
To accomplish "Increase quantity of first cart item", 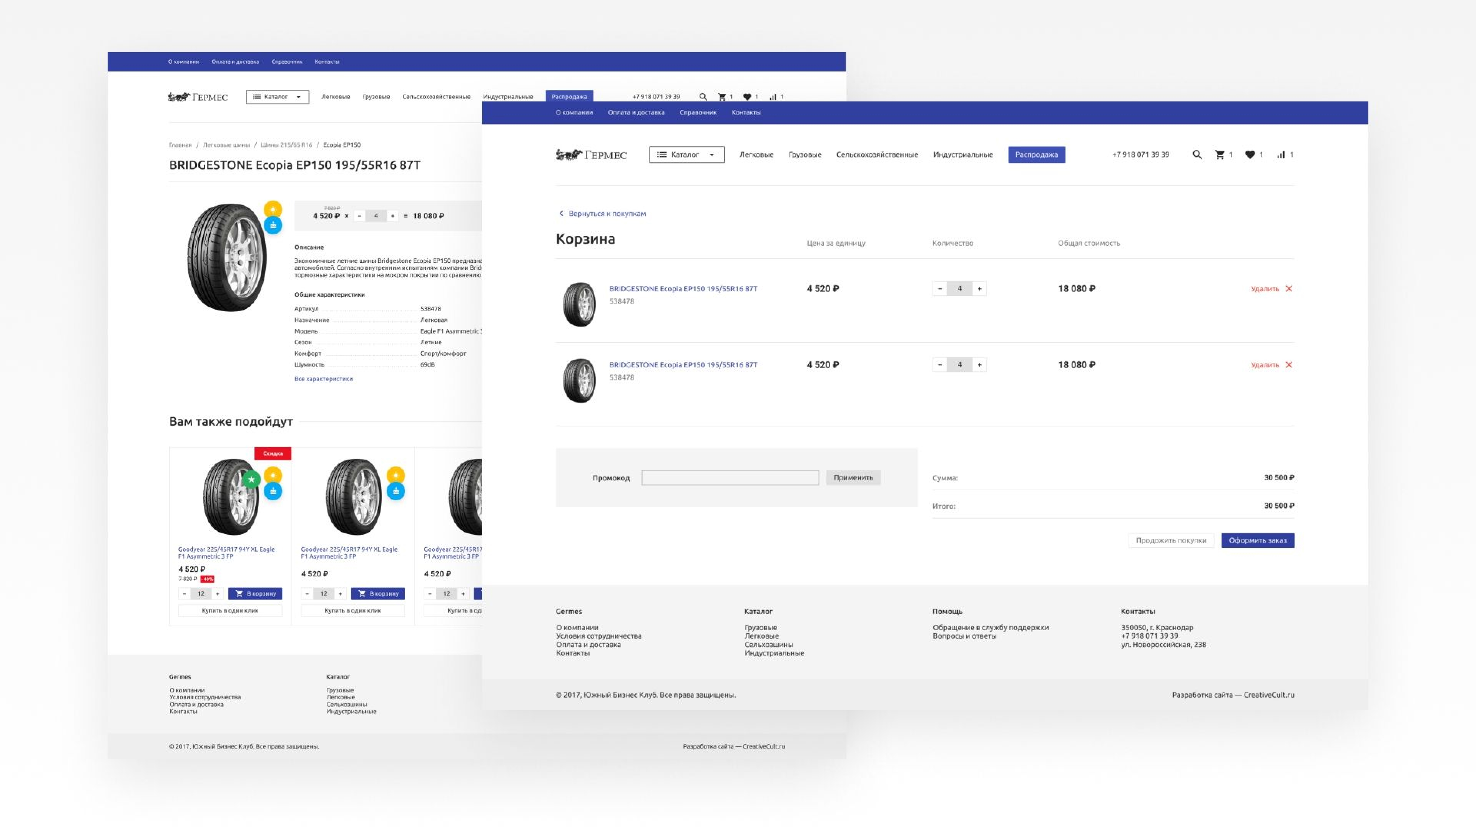I will click(x=980, y=289).
